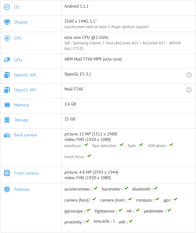This screenshot has width=196, height=233.
Task: Expand the OpenCL Mali-T760 details
Action: (189, 90)
